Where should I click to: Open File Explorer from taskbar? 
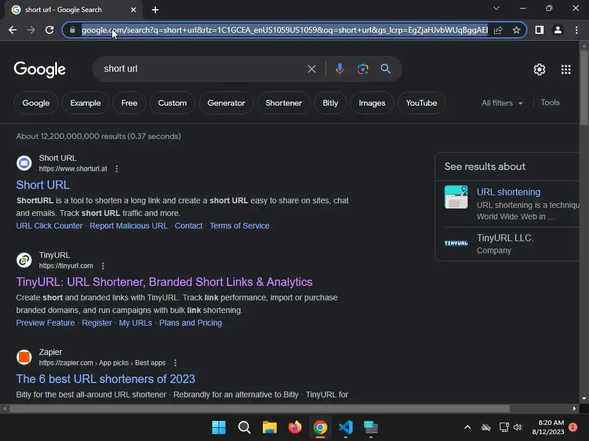(269, 427)
